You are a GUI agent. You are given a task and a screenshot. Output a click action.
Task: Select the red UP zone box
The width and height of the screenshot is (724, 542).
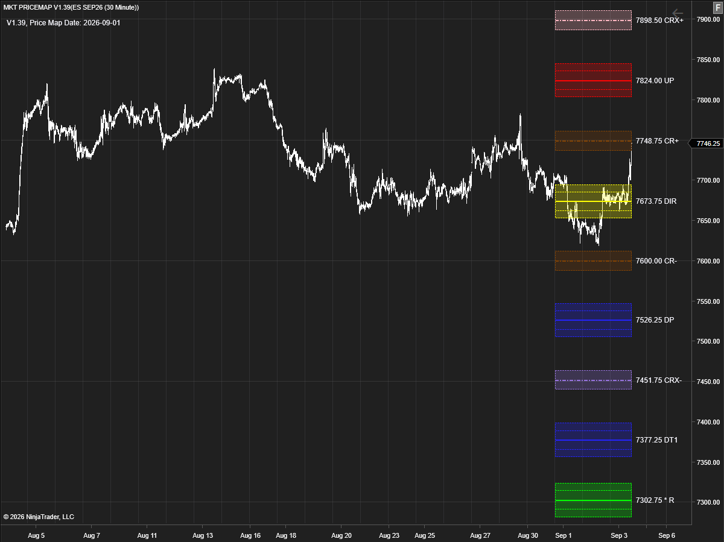[x=593, y=80]
